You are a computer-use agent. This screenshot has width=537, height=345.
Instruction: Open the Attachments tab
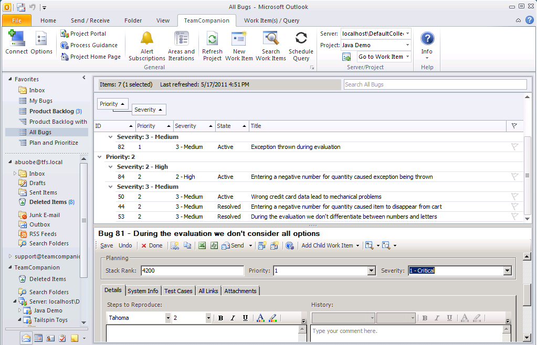click(240, 291)
